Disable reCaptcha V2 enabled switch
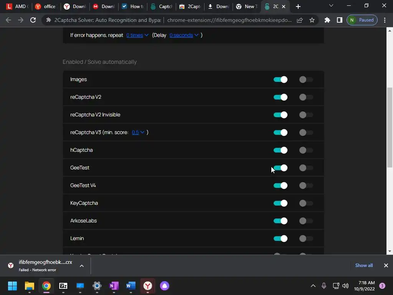The height and width of the screenshot is (295, 393). pyautogui.click(x=280, y=97)
